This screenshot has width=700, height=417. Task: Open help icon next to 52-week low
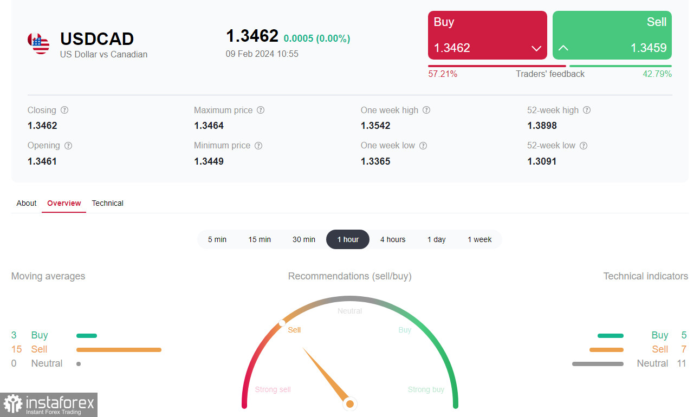(584, 146)
